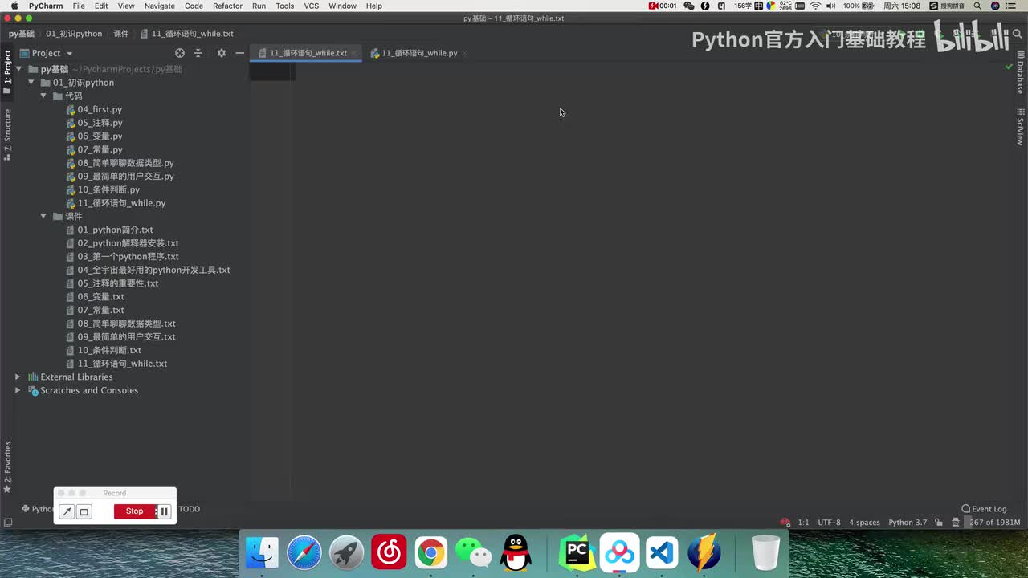Select 11_循环语句_while.py in tree
Image resolution: width=1028 pixels, height=578 pixels.
click(116, 203)
